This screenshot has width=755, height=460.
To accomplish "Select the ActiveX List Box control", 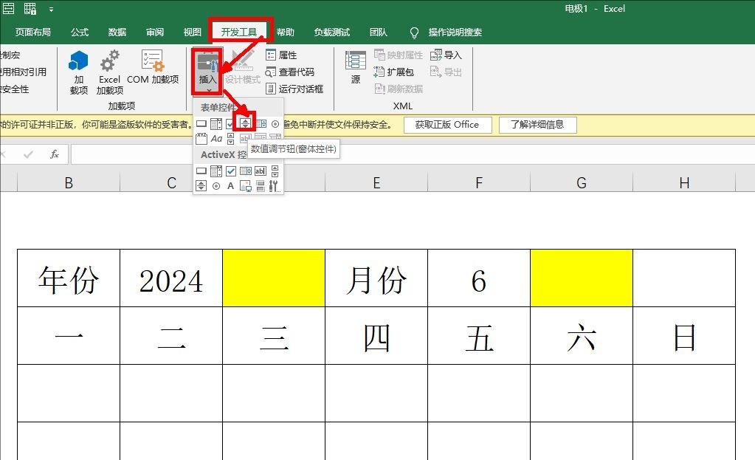I will (x=246, y=171).
